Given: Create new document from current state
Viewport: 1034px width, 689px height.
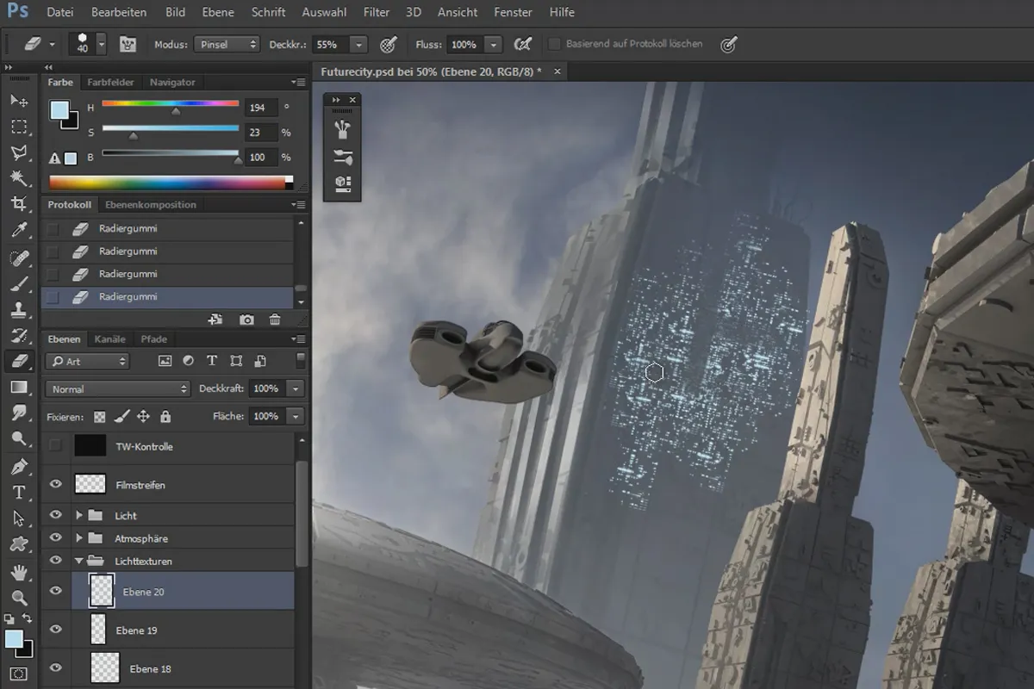Looking at the screenshot, I should [215, 320].
